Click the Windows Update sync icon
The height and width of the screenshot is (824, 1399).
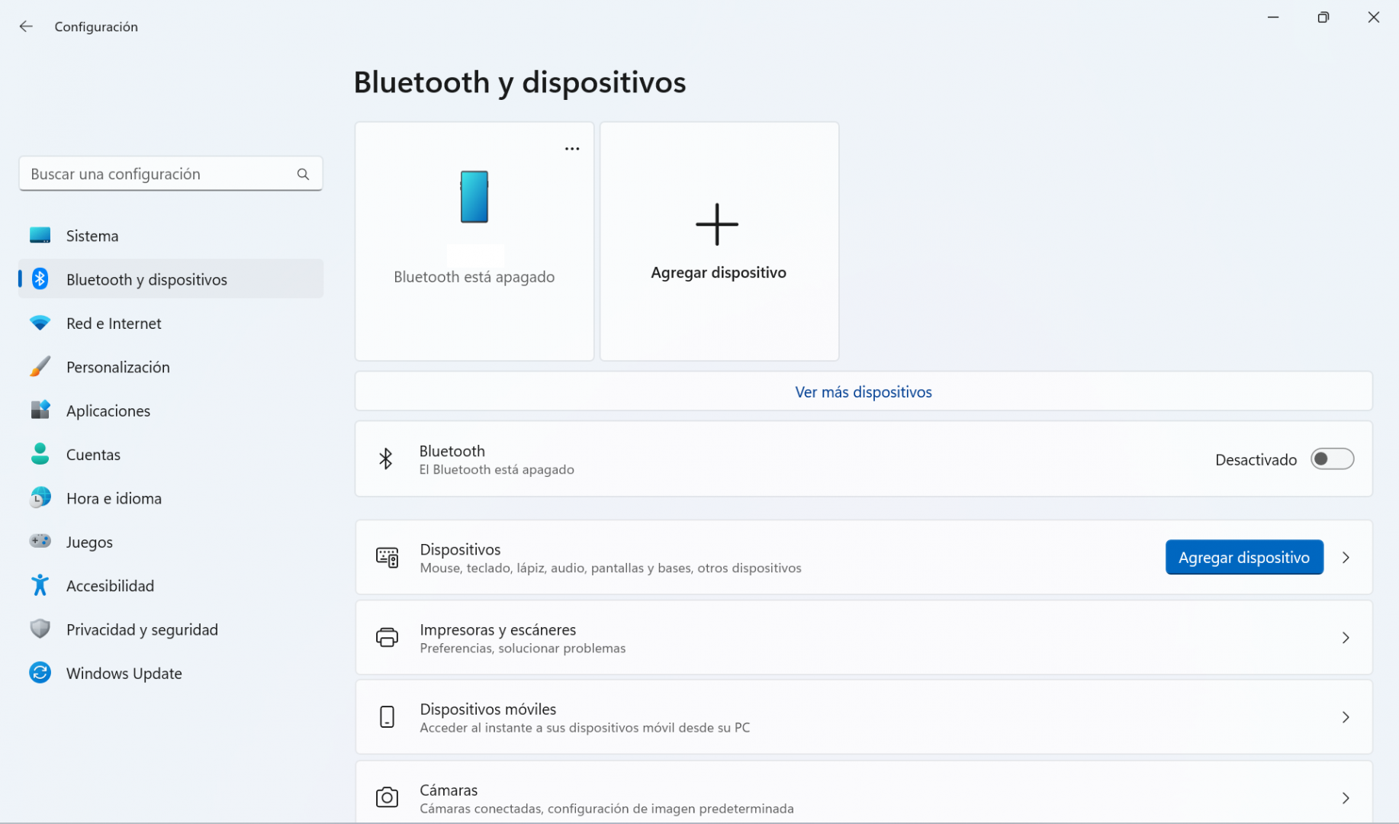tap(40, 673)
